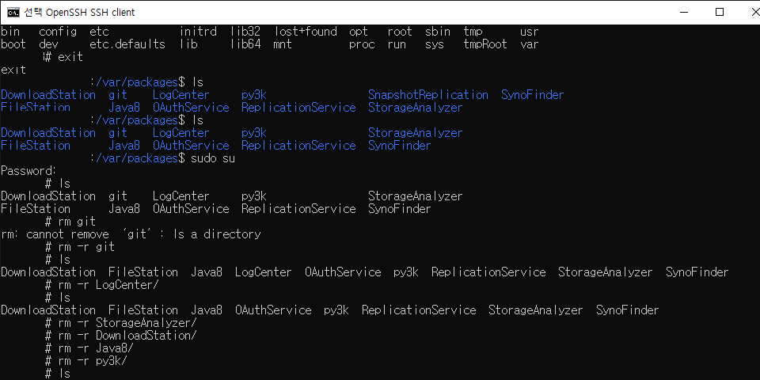Maximize the OpenSSH SSH client window
Screen dimensions: 760x380
(x=720, y=12)
